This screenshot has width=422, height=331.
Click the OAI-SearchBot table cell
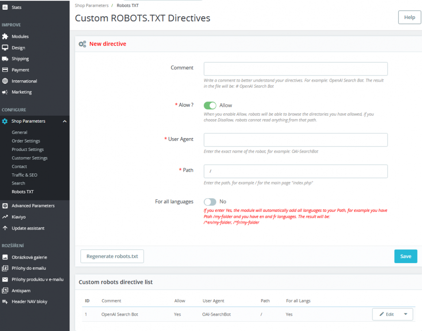coord(216,314)
